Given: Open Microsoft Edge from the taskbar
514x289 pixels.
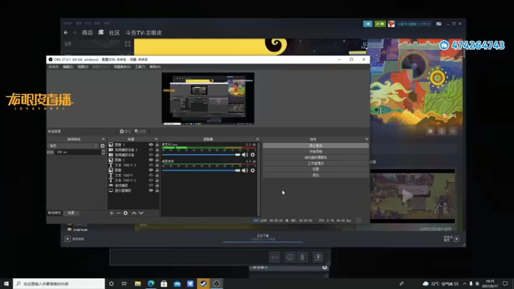Looking at the screenshot, I should 151,283.
